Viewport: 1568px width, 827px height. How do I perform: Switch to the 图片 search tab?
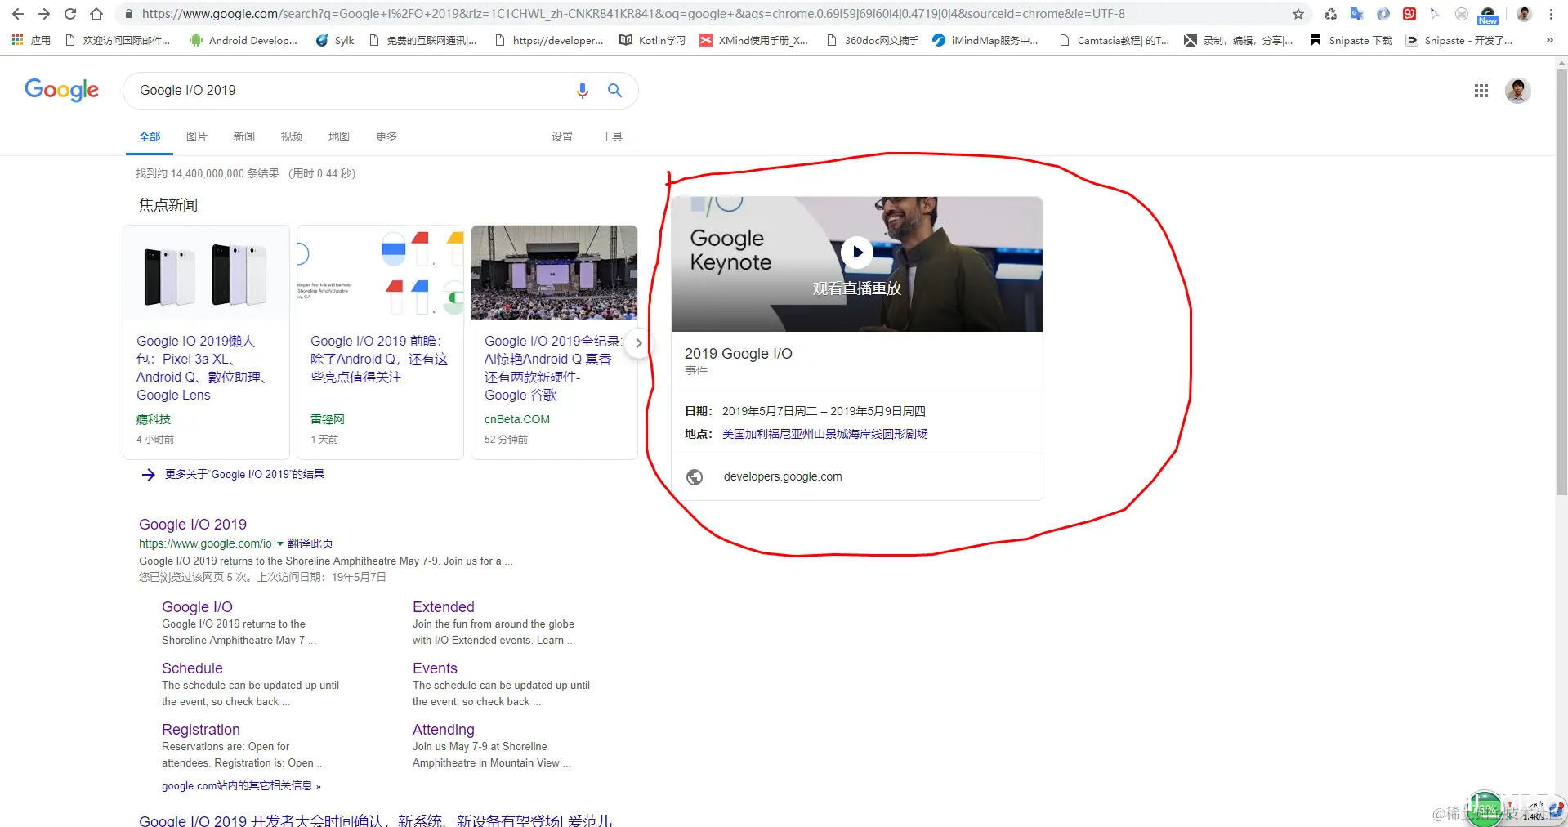point(196,136)
